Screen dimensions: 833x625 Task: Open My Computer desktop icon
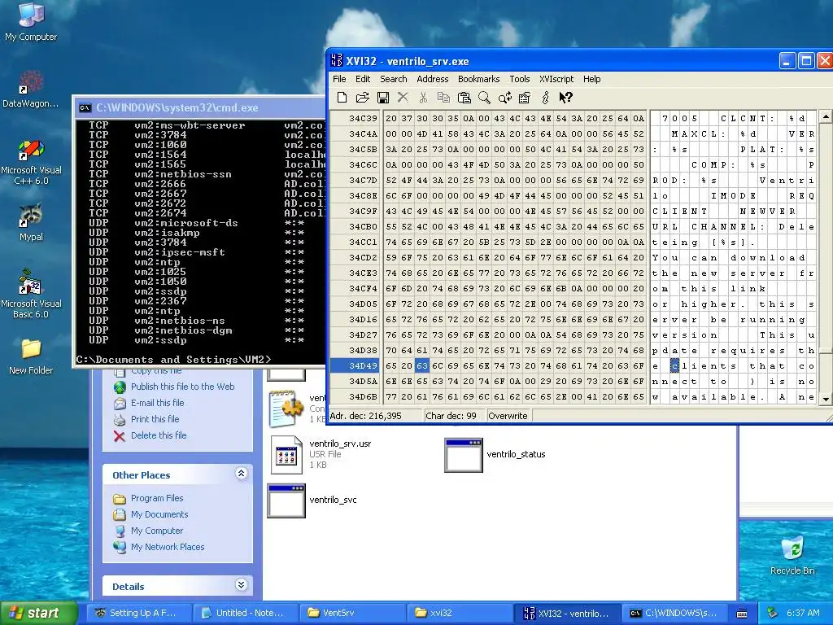point(31,21)
